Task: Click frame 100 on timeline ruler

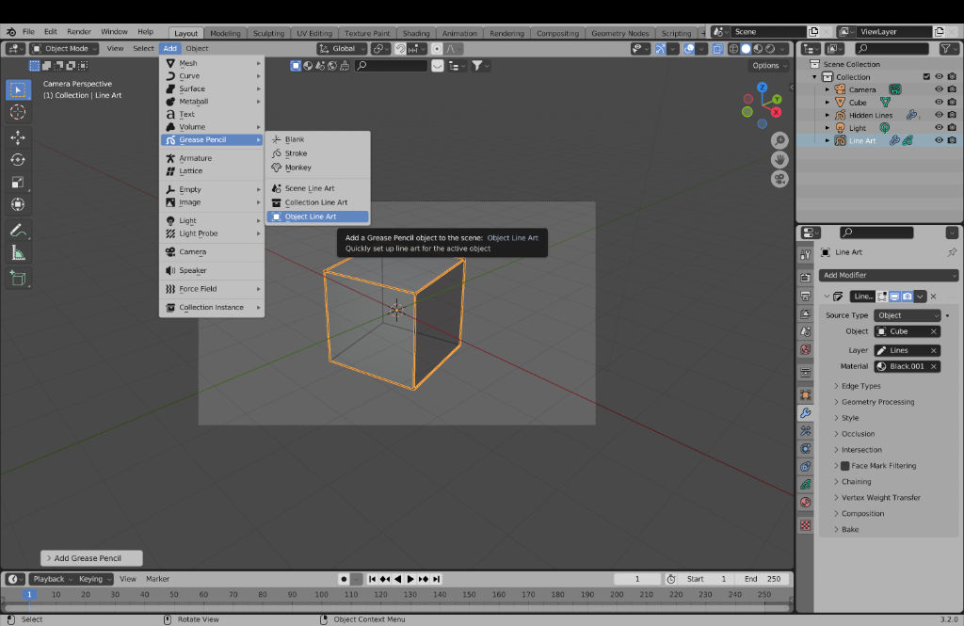Action: [x=320, y=595]
